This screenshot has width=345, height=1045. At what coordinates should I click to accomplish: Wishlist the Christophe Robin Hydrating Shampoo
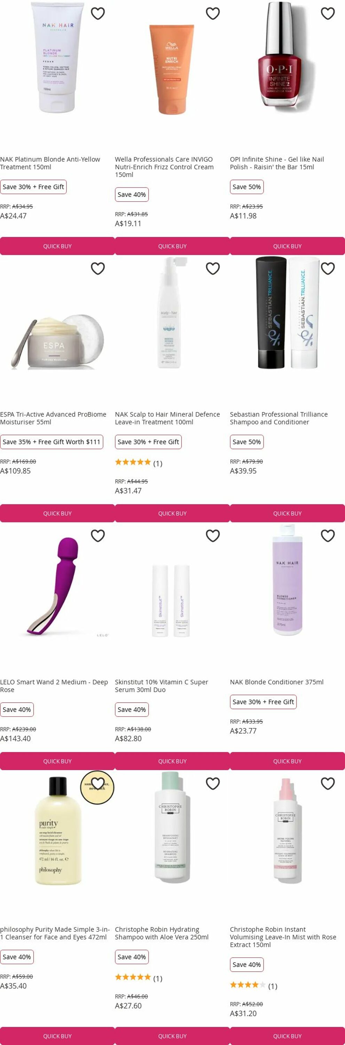[213, 783]
